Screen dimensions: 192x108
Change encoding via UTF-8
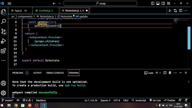[117, 100]
